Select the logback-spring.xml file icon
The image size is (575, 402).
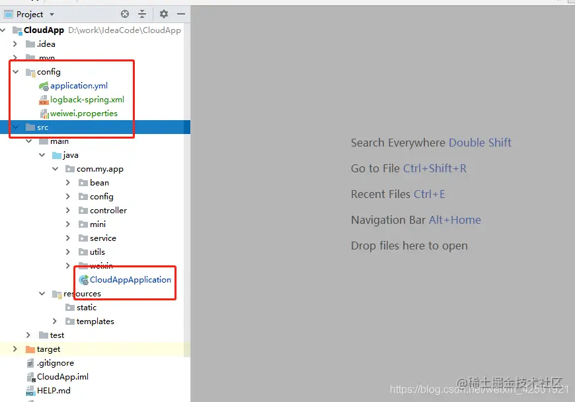[44, 100]
